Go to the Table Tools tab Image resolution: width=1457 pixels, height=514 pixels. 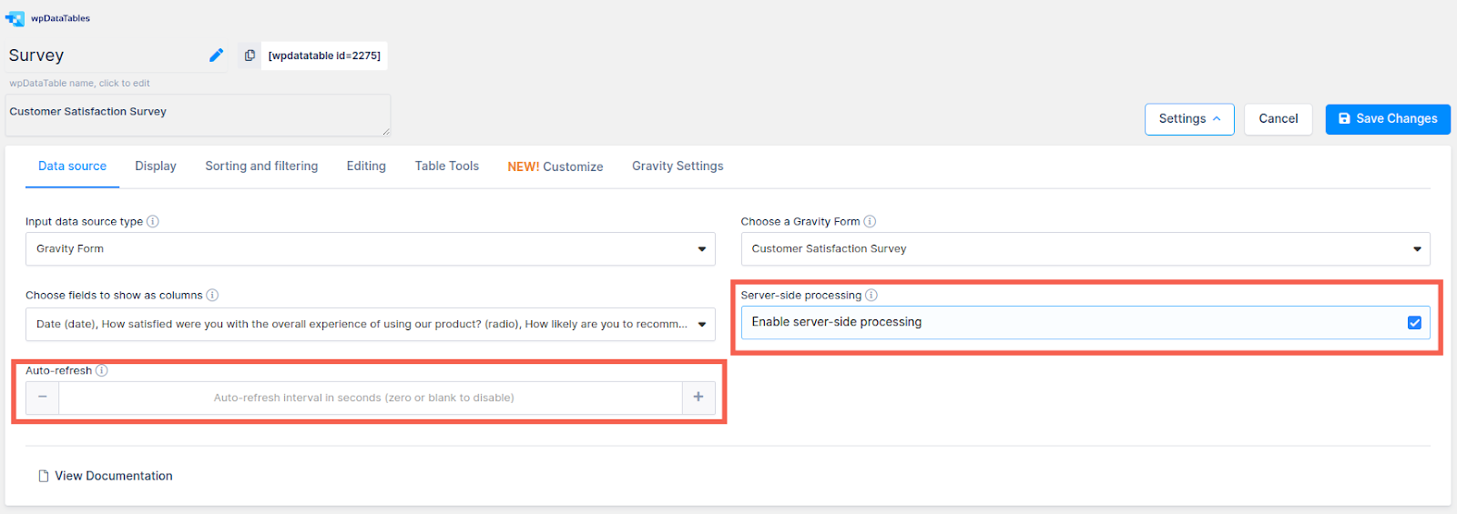pos(447,166)
